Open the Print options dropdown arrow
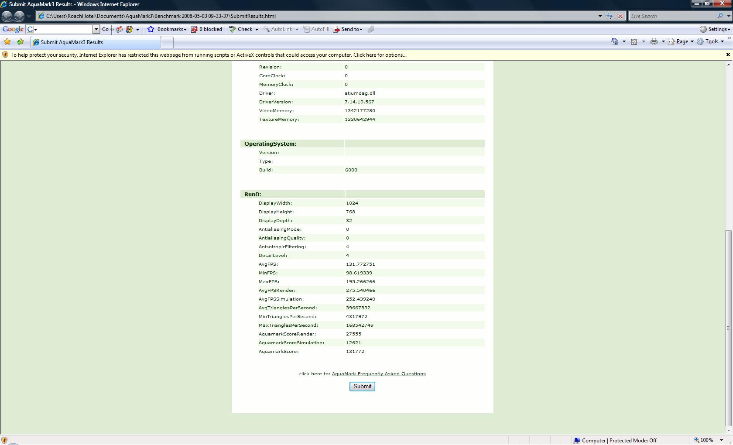 pos(663,41)
